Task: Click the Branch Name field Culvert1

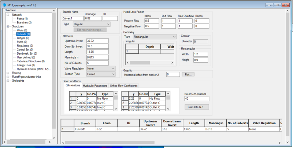Action: (73, 18)
